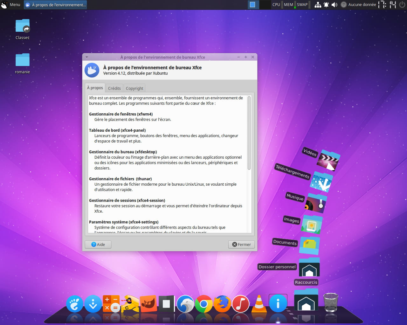Open the Menu applications launcher

point(11,5)
